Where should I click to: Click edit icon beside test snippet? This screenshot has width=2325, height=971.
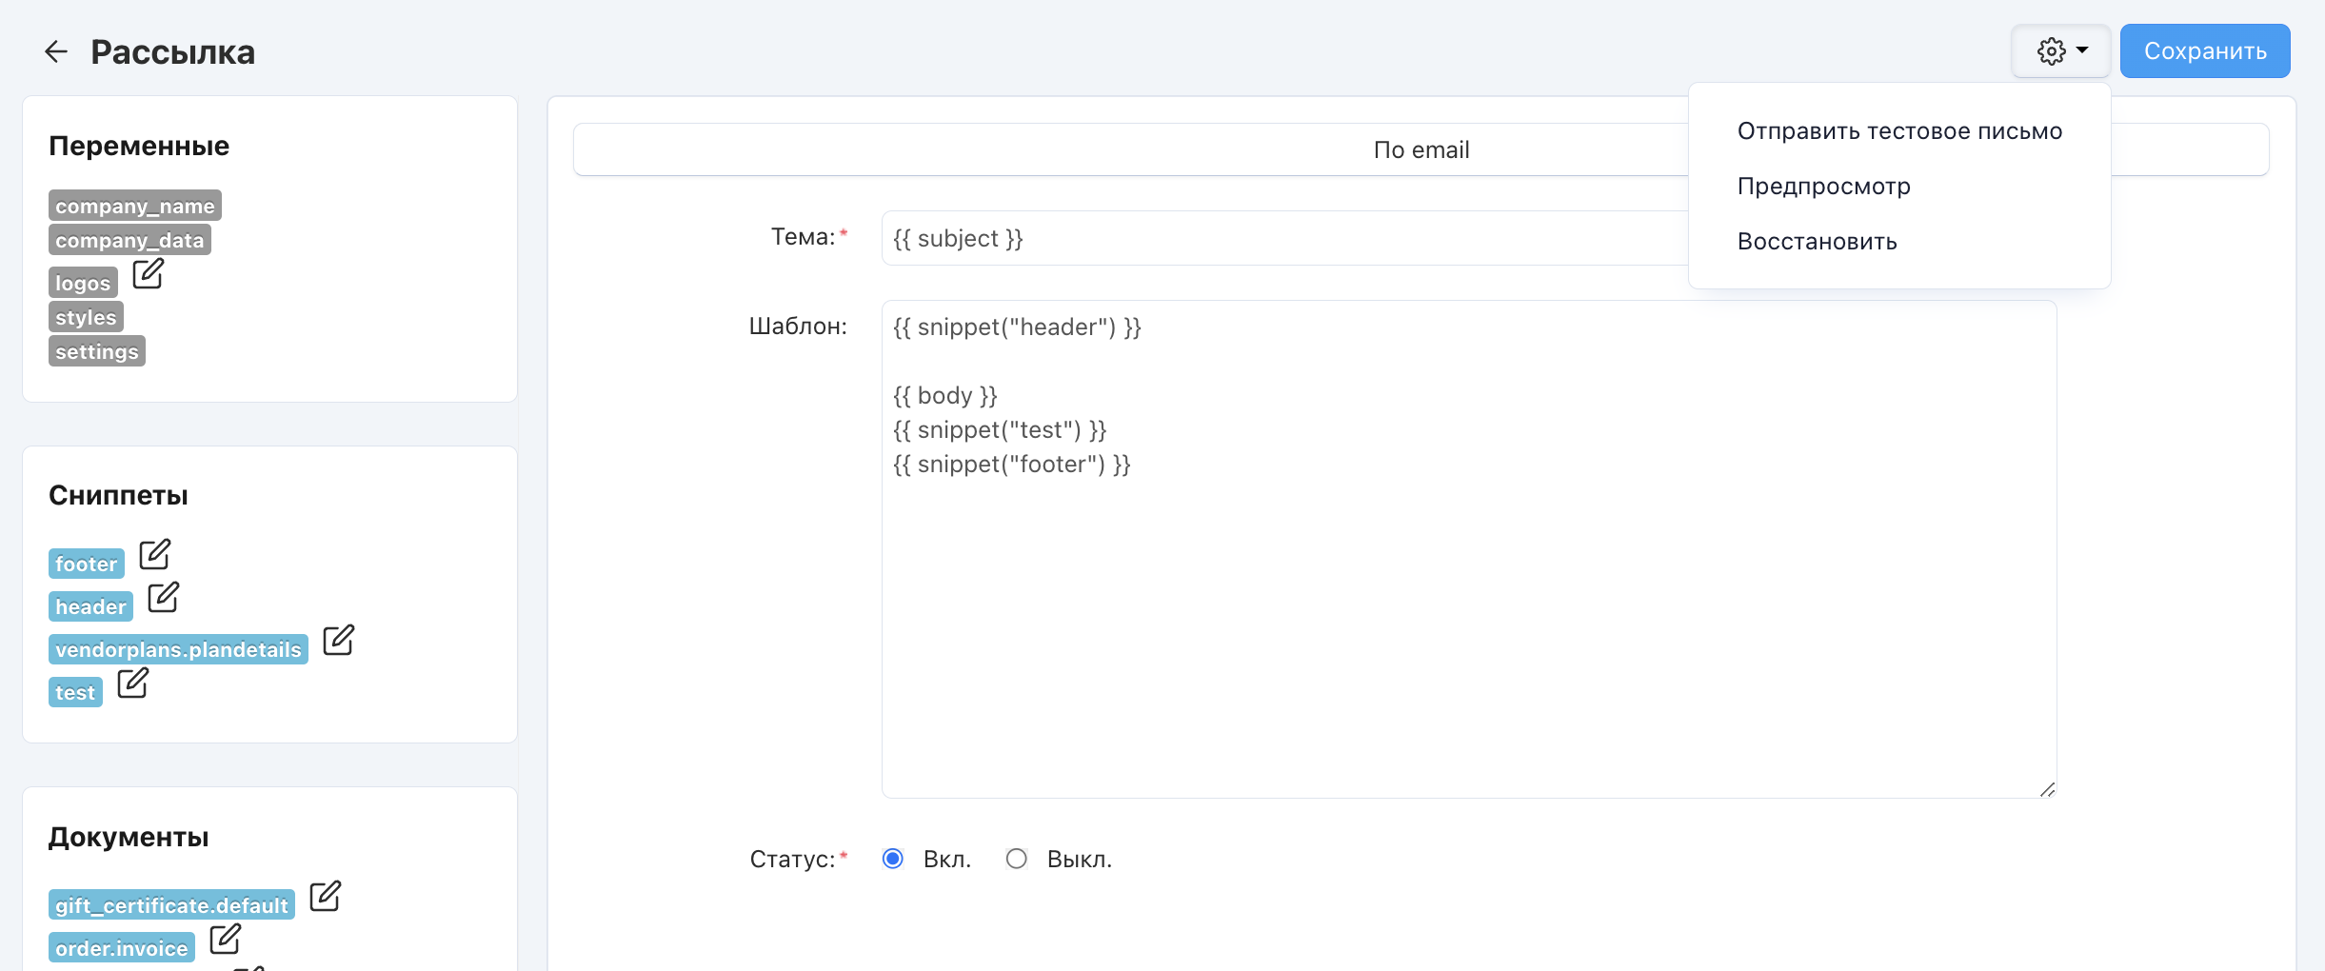click(132, 683)
